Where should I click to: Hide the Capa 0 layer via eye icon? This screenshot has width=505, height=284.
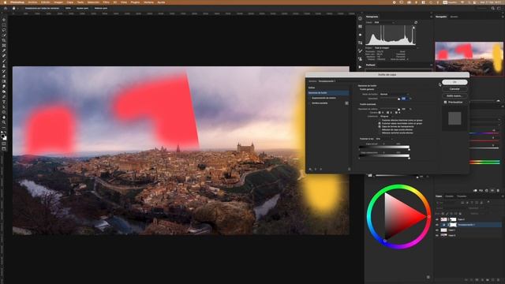point(437,235)
